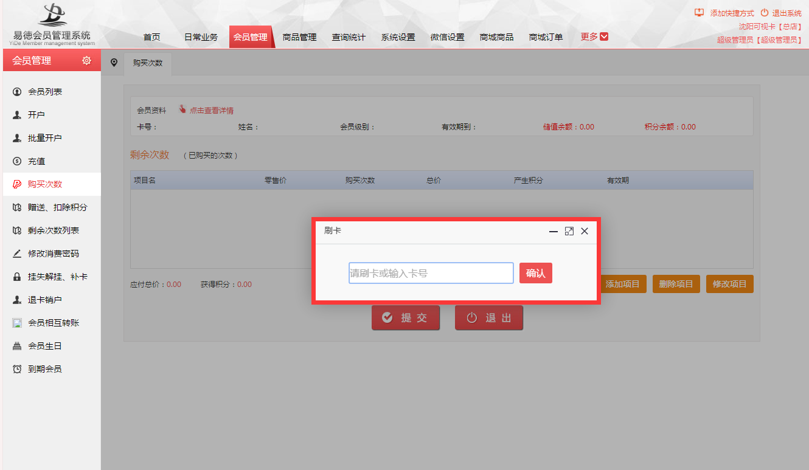The height and width of the screenshot is (470, 809).
Task: Click the pointing hand icon near 点击查看详情
Action: click(182, 109)
